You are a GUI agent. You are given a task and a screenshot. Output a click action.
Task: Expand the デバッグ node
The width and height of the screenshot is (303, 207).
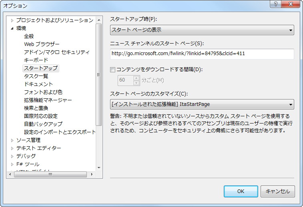point(12,156)
